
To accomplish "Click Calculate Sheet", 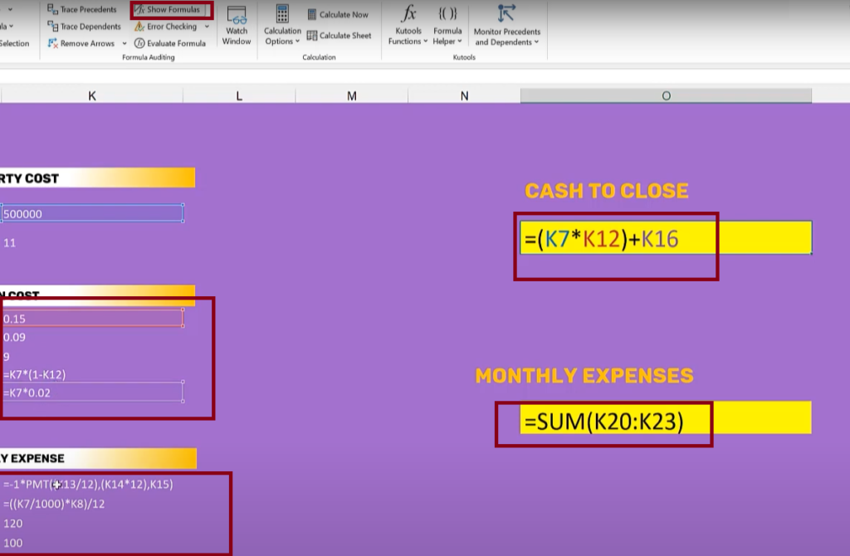I will [x=340, y=35].
